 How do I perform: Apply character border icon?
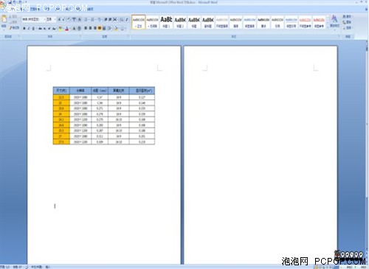point(79,19)
